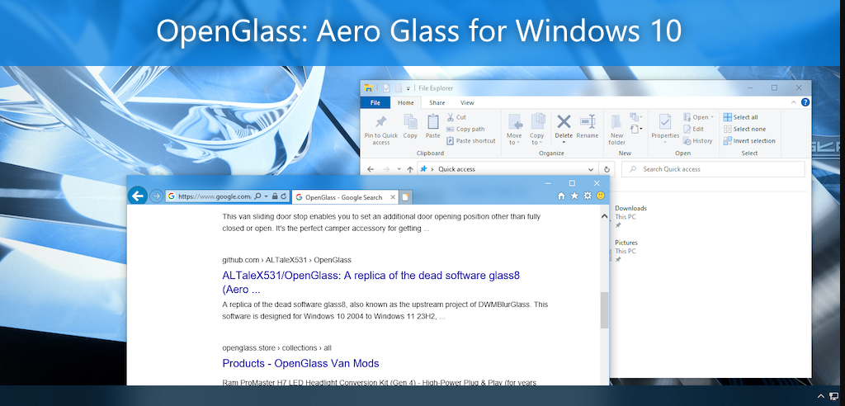The image size is (845, 406).
Task: Show hidden system tray icons chevron
Action: pyautogui.click(x=821, y=396)
